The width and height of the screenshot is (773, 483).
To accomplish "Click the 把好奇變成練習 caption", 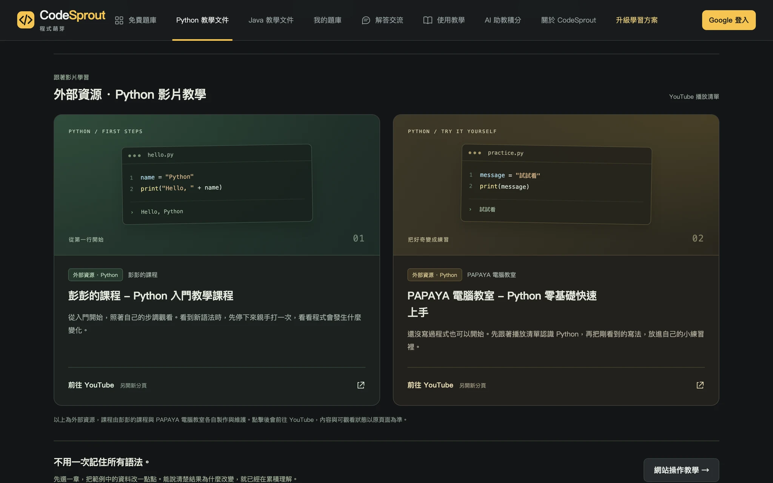I will click(428, 240).
